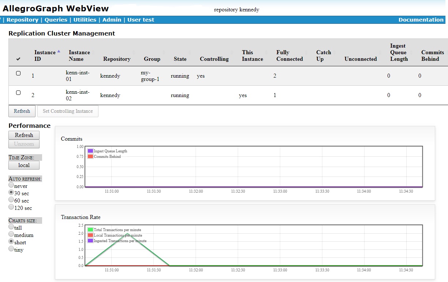Choose the 60 sec auto refresh option
Viewport: 448px width, 282px height.
pyautogui.click(x=11, y=199)
